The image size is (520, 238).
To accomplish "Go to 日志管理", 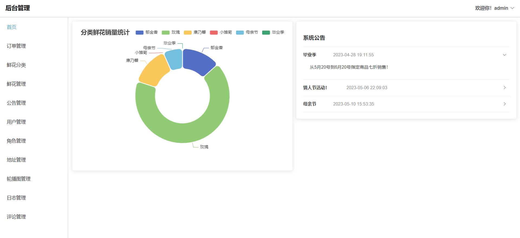I will [x=16, y=198].
